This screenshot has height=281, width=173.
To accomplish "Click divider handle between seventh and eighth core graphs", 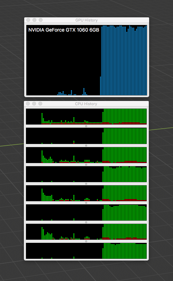I will (86, 241).
